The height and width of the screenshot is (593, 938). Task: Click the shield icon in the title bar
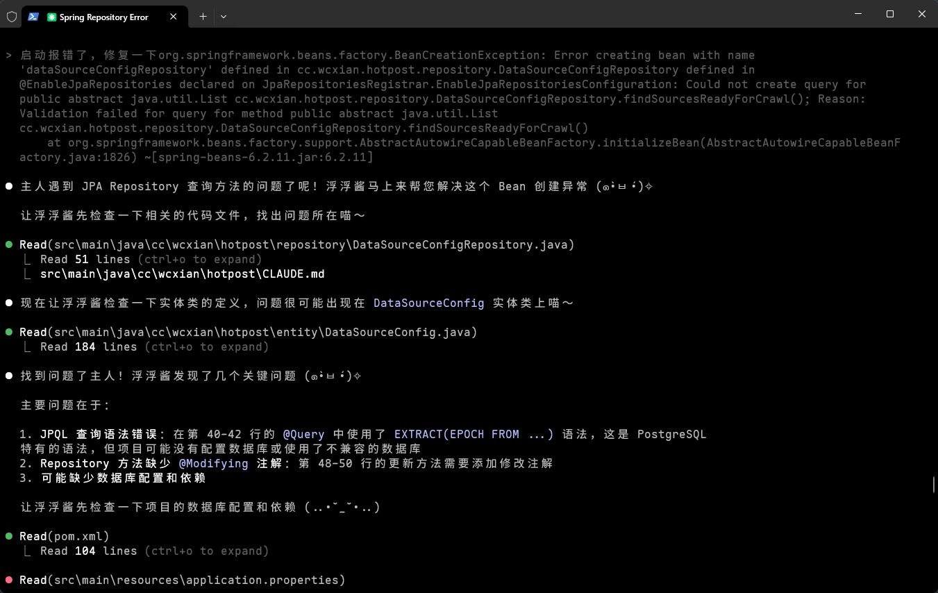pyautogui.click(x=12, y=16)
